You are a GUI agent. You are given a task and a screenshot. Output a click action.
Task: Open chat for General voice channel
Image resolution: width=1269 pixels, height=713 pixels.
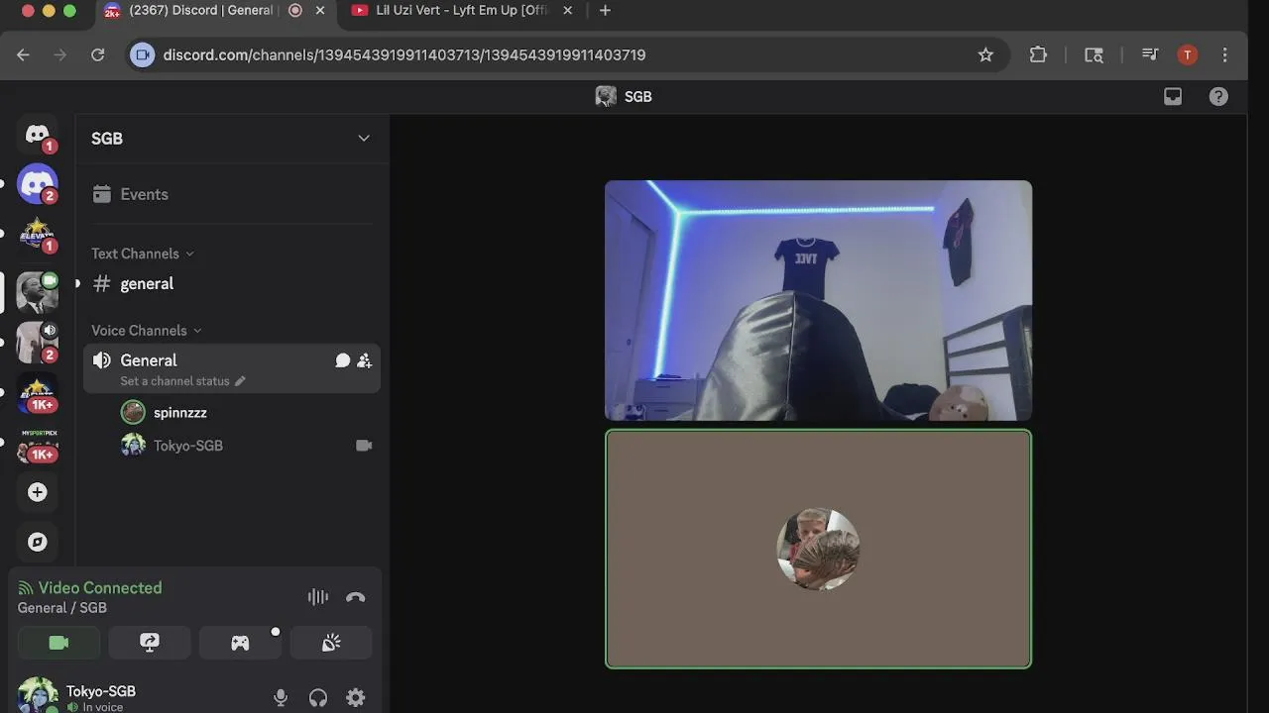pyautogui.click(x=343, y=360)
